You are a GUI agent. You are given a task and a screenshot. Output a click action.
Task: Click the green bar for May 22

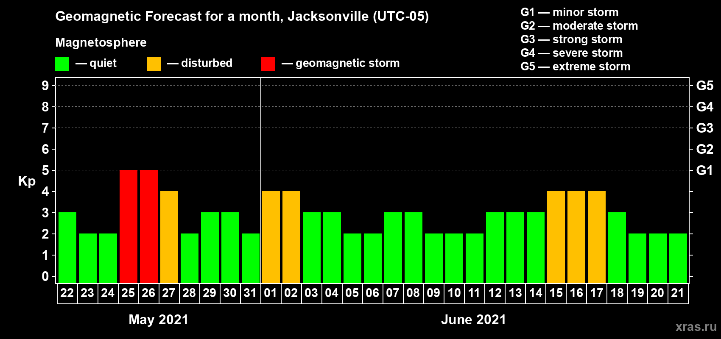pos(67,248)
